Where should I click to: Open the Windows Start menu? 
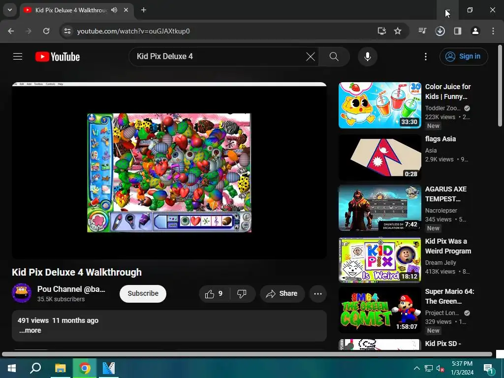12,368
